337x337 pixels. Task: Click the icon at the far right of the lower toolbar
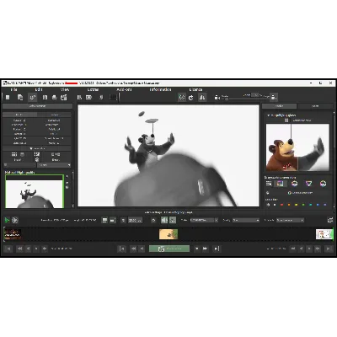[330, 220]
